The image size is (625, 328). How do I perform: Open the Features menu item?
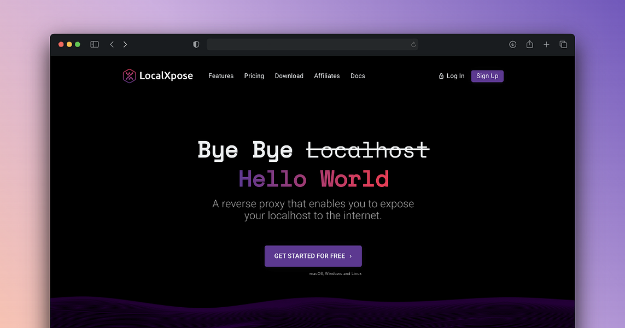point(221,76)
